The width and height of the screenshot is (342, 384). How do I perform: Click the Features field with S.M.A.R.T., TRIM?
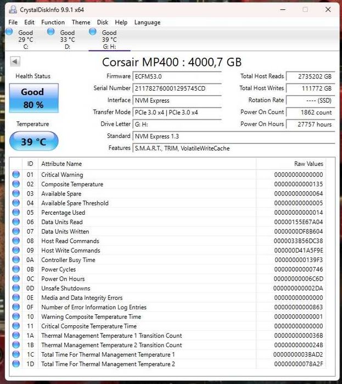point(234,148)
